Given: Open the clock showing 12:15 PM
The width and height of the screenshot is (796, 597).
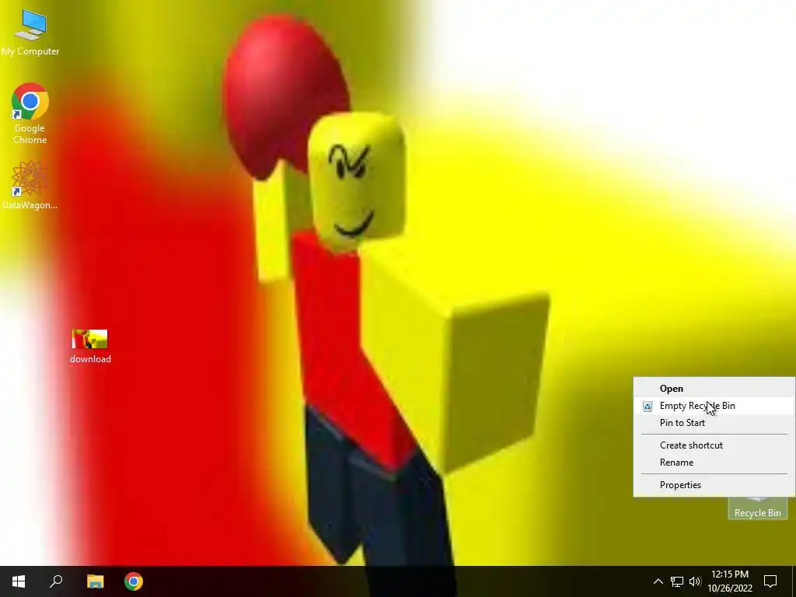Looking at the screenshot, I should click(x=730, y=581).
